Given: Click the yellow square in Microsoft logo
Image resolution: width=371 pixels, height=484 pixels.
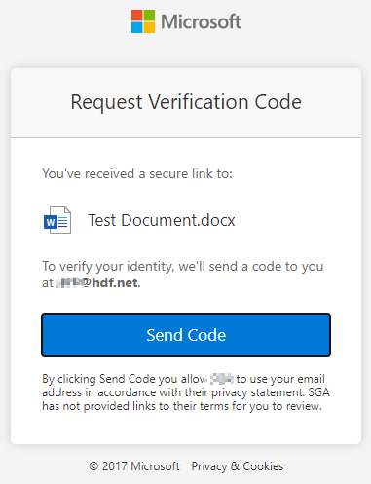Looking at the screenshot, I should click(149, 27).
